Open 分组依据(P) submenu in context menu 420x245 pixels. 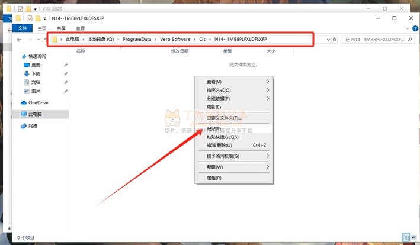tap(234, 99)
